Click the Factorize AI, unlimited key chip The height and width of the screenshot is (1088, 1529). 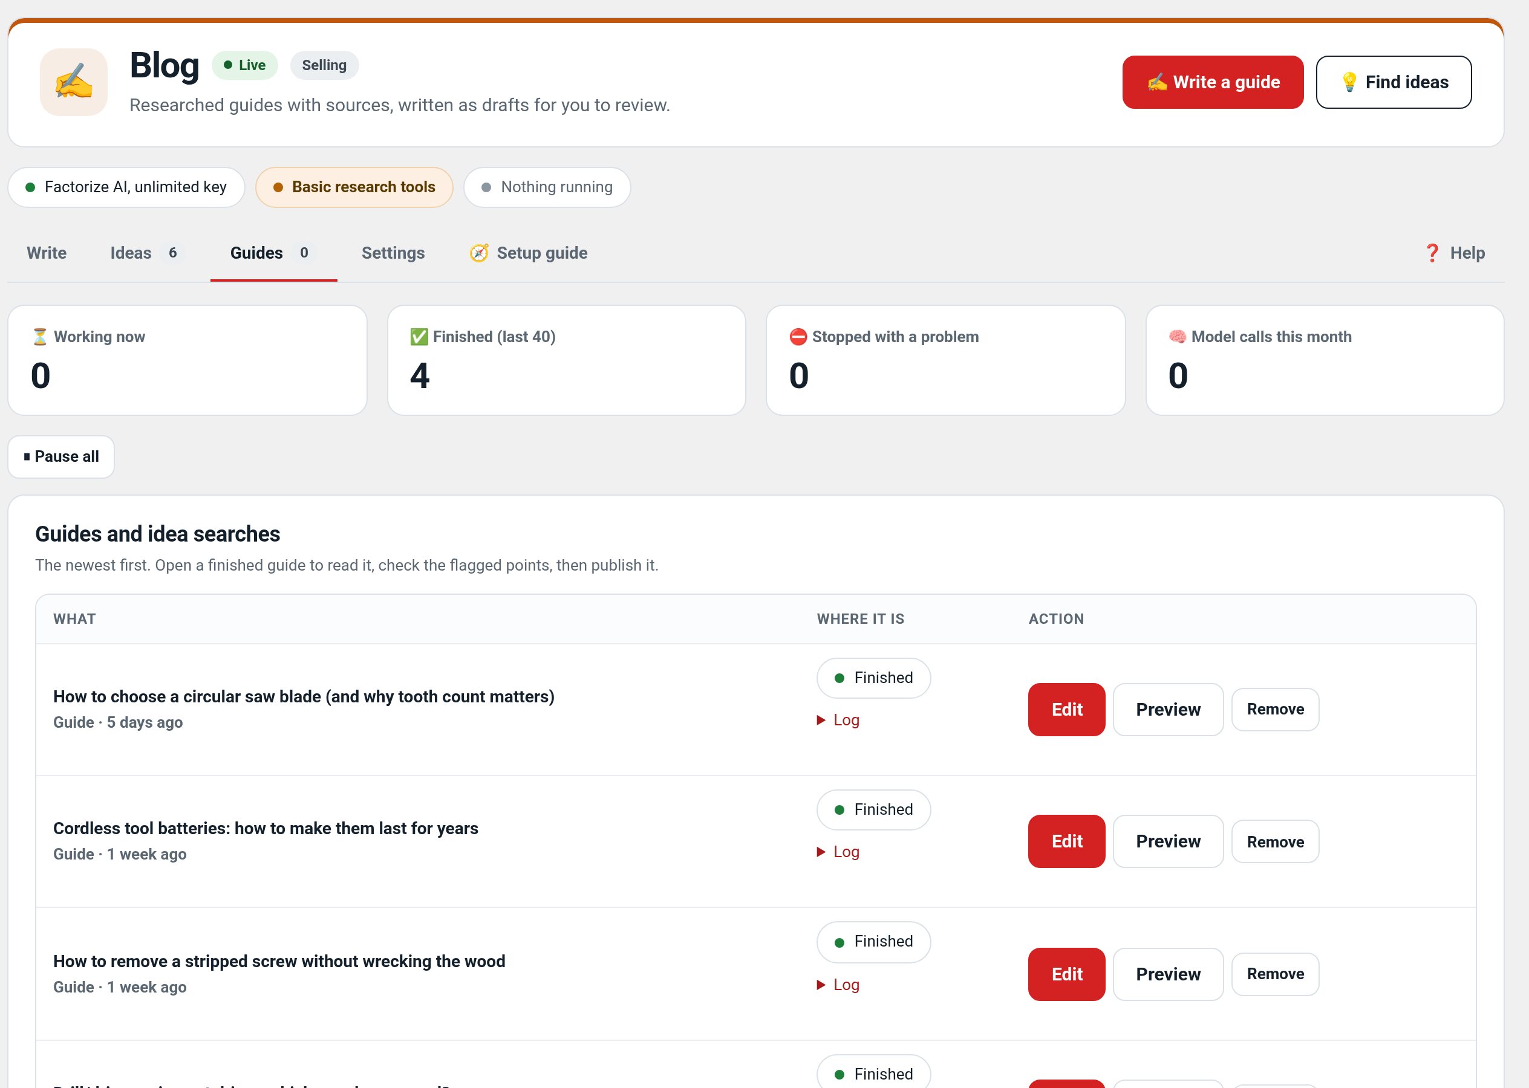tap(126, 187)
